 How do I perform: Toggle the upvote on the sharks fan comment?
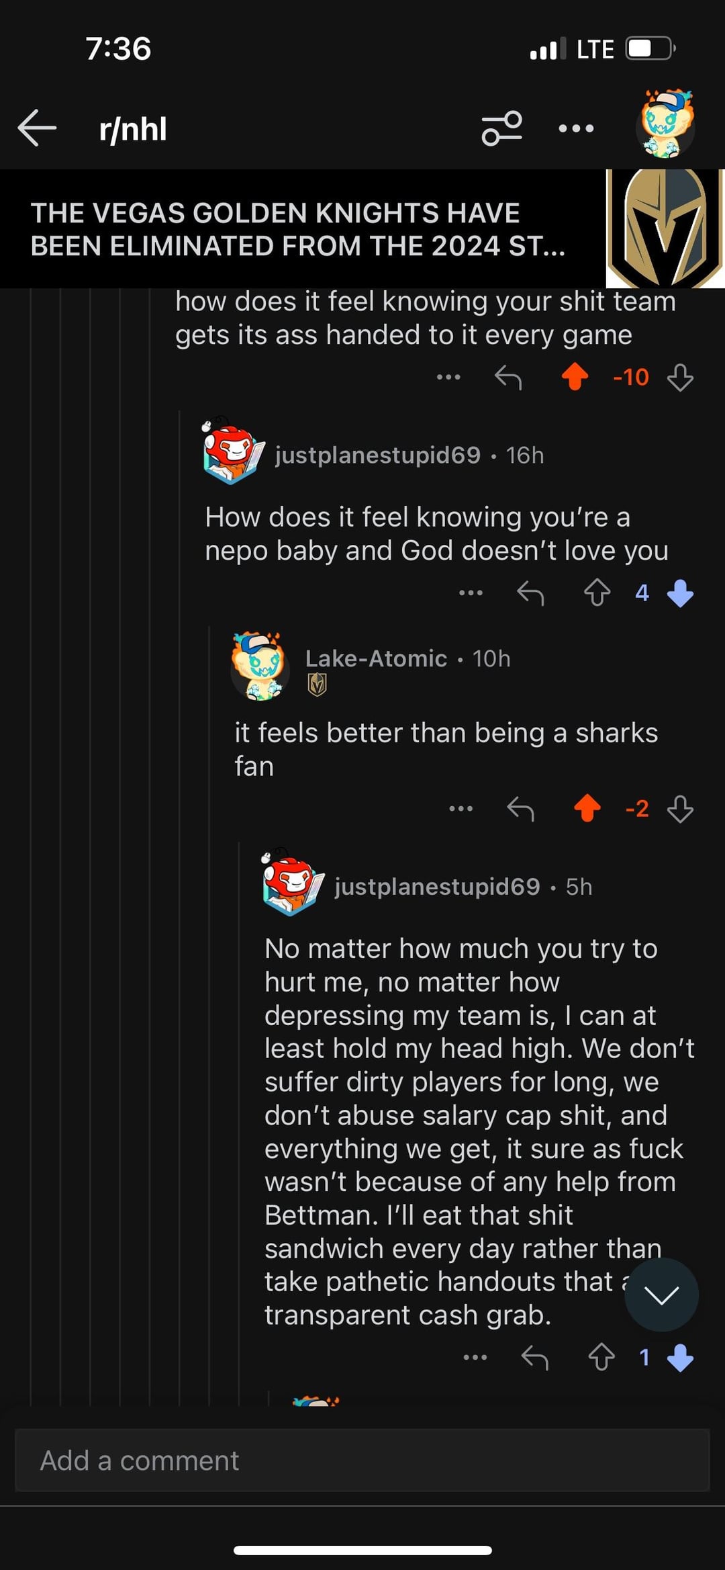[587, 809]
